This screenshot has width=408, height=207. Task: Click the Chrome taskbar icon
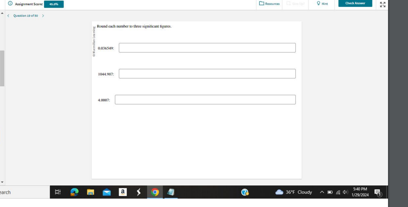155,192
